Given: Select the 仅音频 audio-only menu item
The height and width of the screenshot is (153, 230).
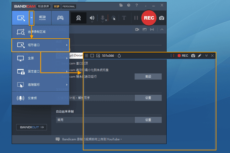Looking at the screenshot, I should point(40,98).
